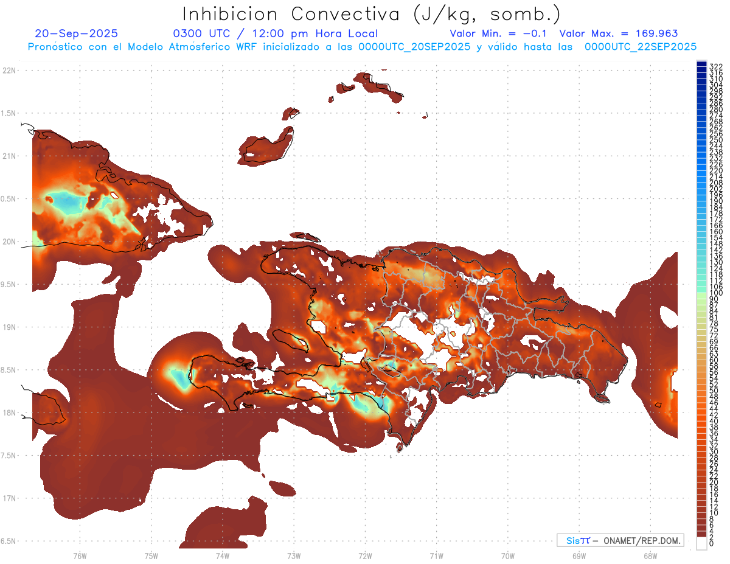This screenshot has height=564, width=730.
Task: Select the longitude label '76W'
Action: pos(80,555)
